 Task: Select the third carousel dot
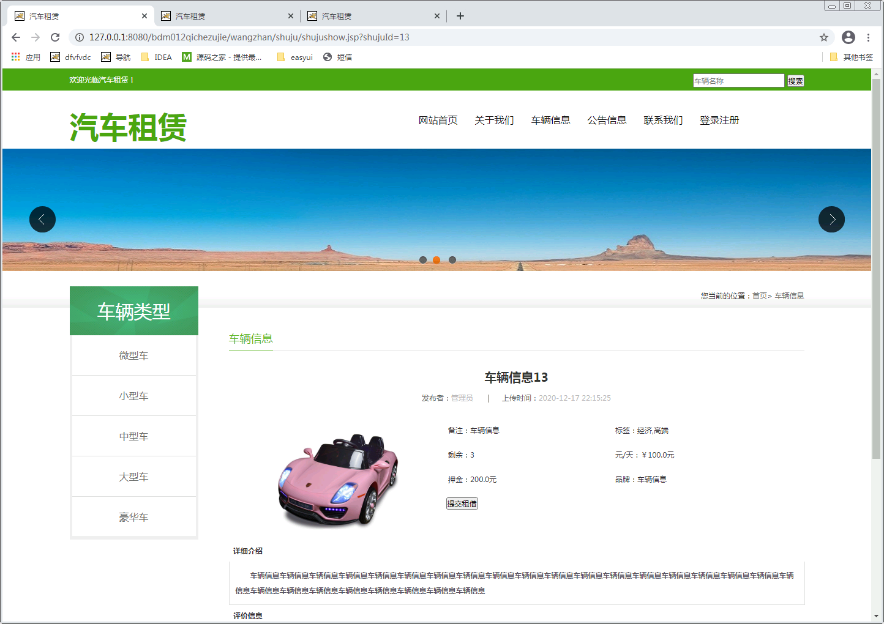pos(452,260)
